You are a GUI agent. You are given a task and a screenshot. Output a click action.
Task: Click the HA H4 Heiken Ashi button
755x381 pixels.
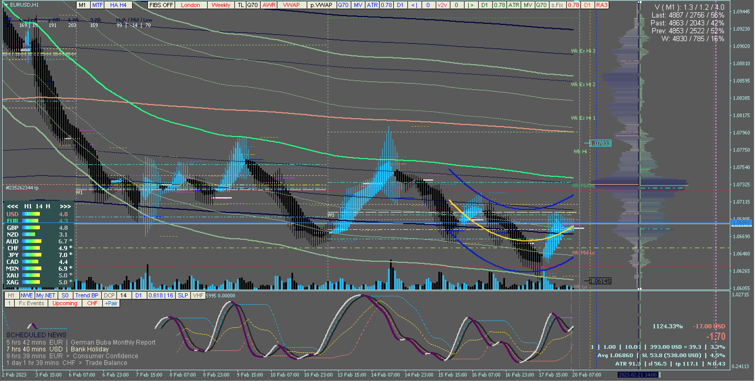click(x=118, y=5)
